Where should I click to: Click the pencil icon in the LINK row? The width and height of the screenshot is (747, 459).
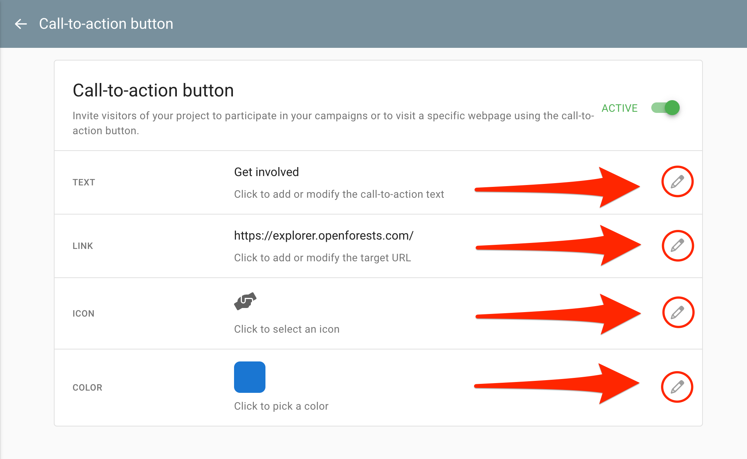click(677, 246)
